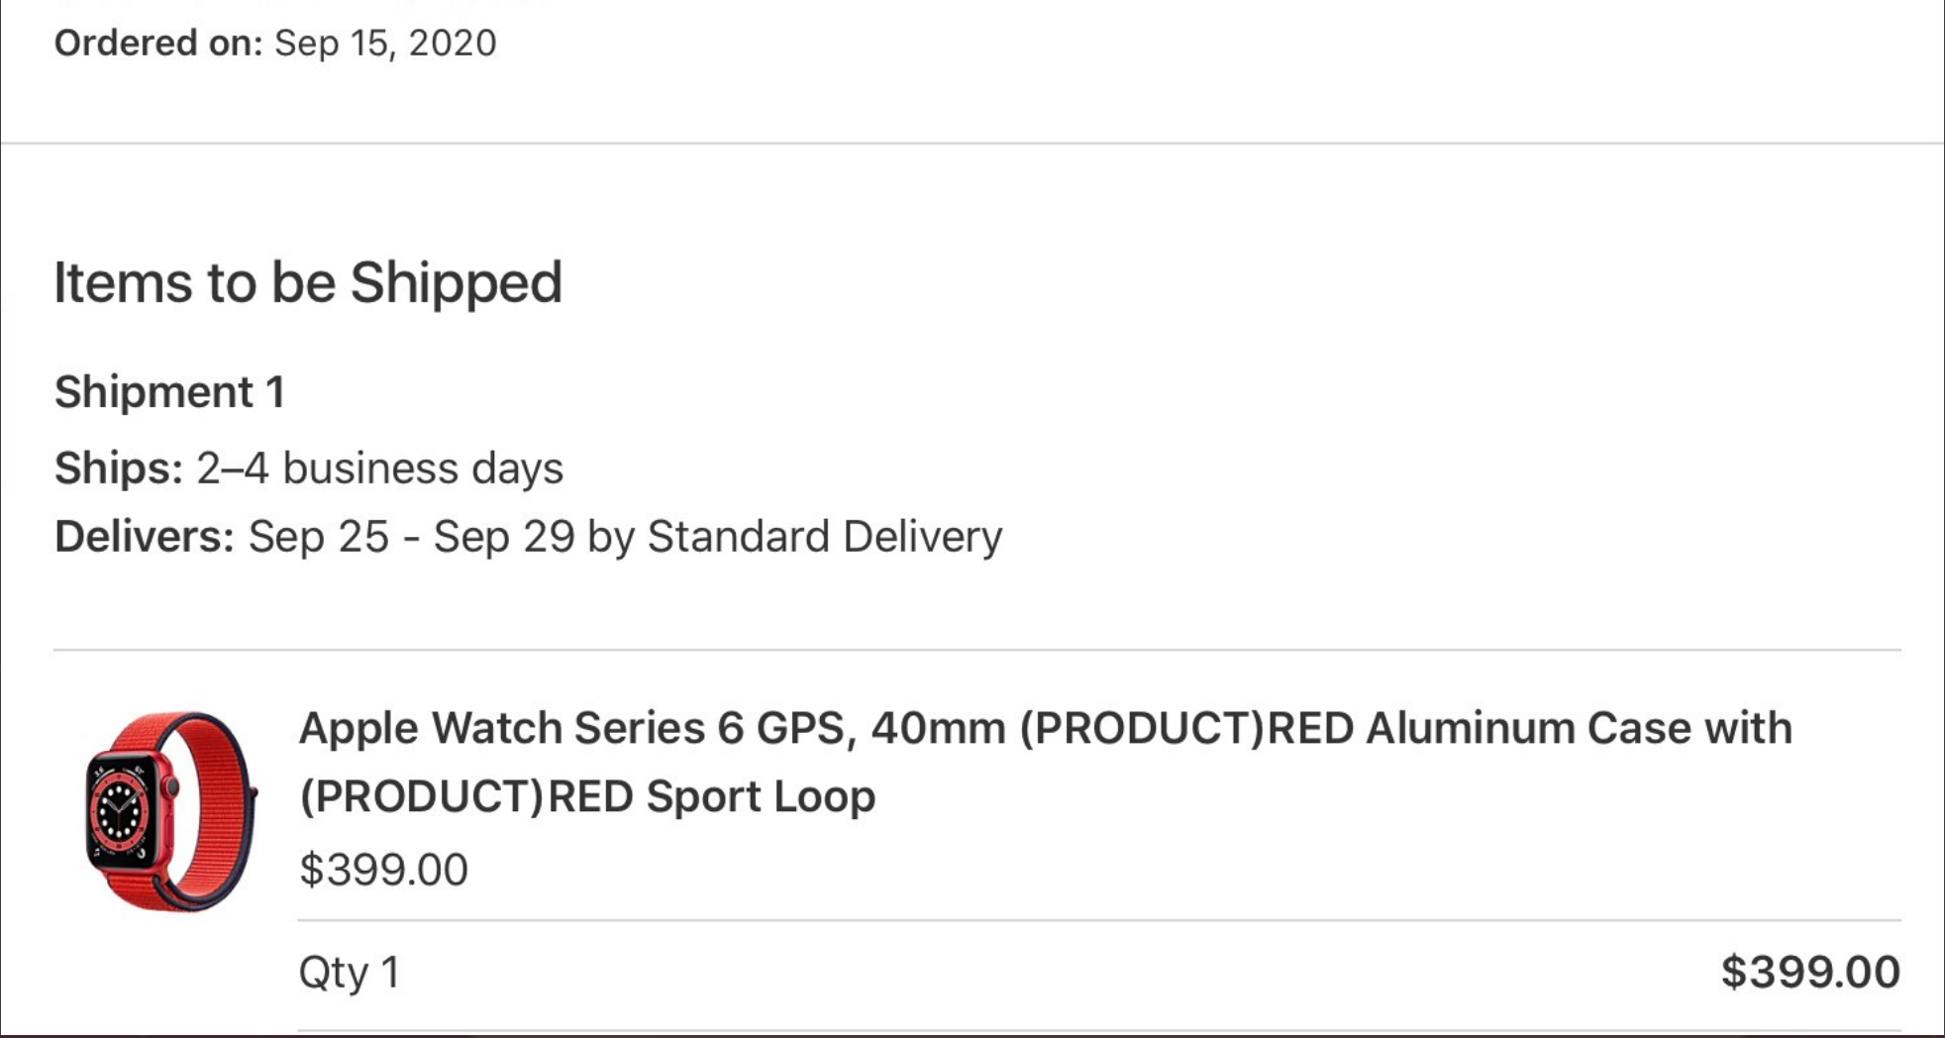Click the Ships label
This screenshot has height=1038, width=1945.
(x=119, y=467)
